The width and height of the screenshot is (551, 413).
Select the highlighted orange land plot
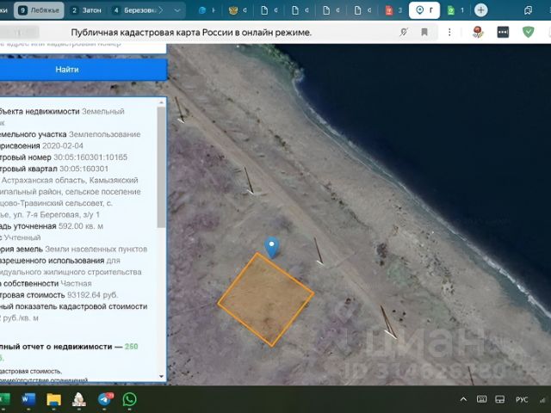point(266,299)
